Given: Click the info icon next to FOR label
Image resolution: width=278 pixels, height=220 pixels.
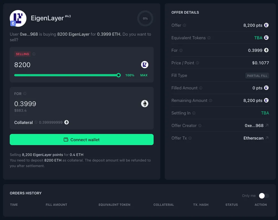Looking at the screenshot, I should tap(25, 94).
